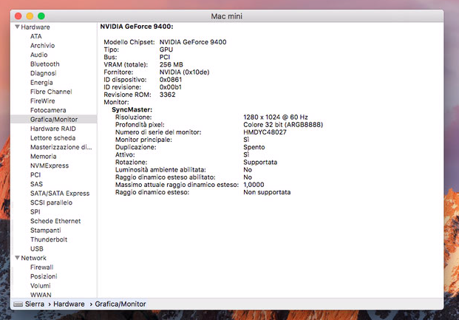Image resolution: width=459 pixels, height=320 pixels.
Task: Click the Fornitore value NVIDIA (0x10de)
Action: pos(185,72)
